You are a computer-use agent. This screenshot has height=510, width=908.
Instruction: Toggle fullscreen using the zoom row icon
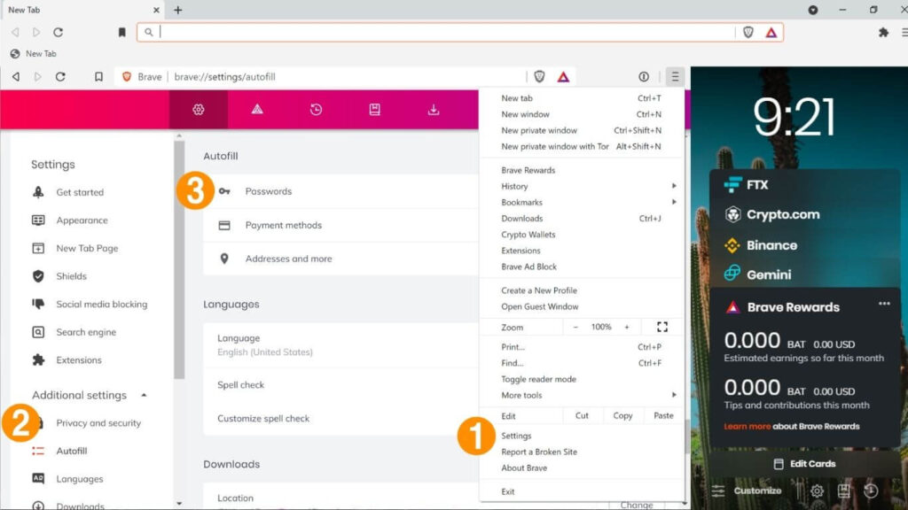661,327
